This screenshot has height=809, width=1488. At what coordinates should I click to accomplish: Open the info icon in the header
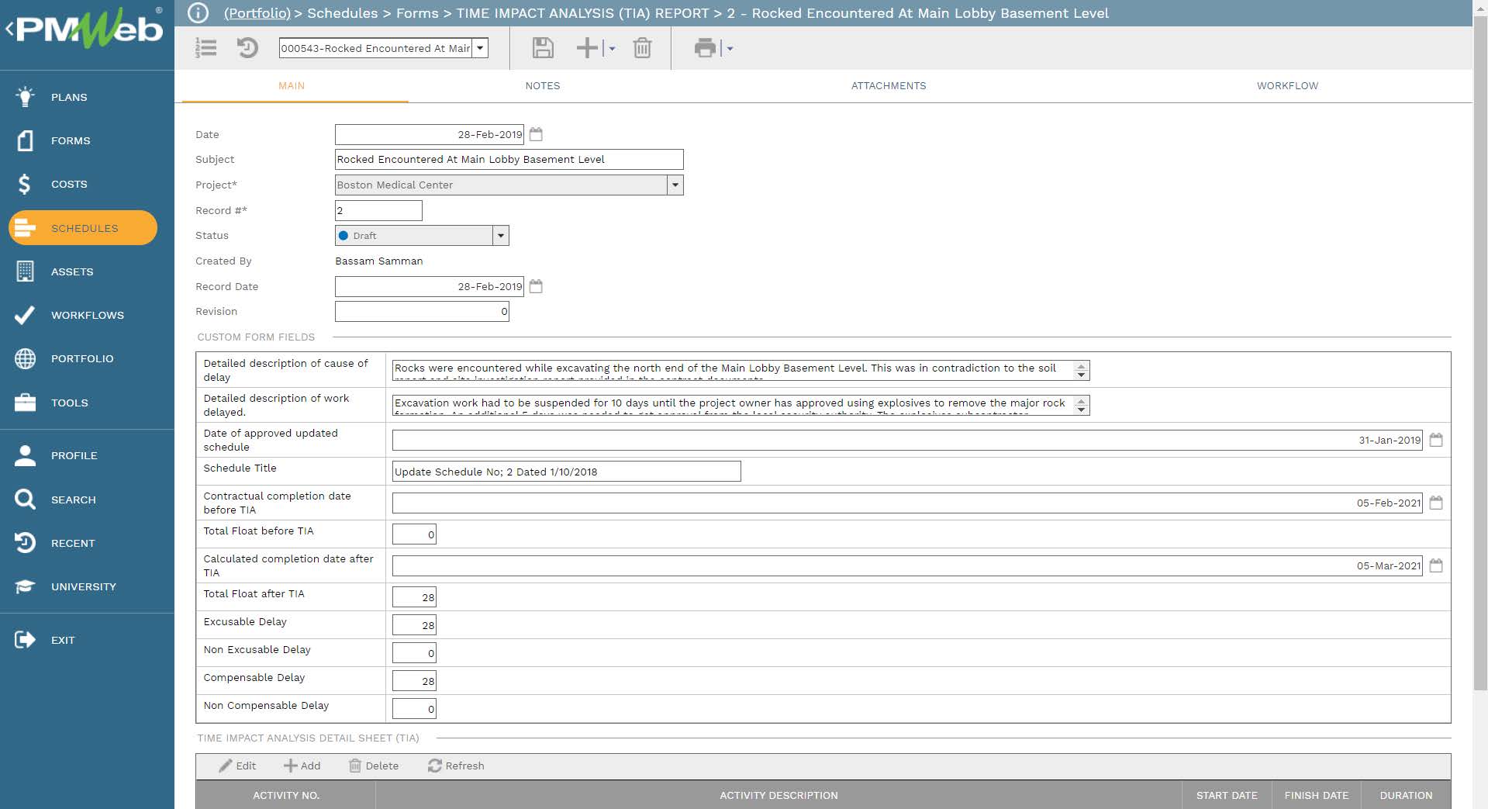coord(198,12)
